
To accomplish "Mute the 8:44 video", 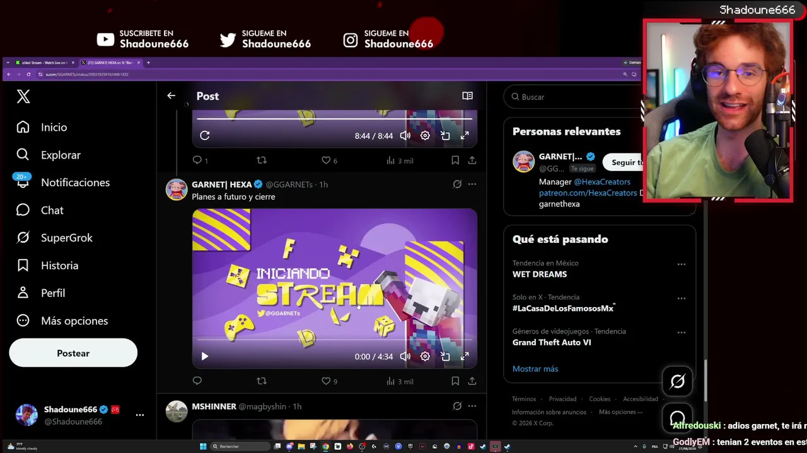I will coord(405,135).
